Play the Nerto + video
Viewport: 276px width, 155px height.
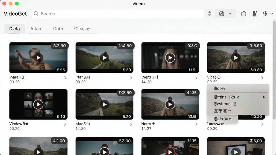pos(170,105)
